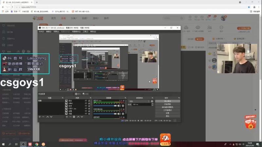
Task: Open the 关注 heart icon on Douyu header
Action: 196,17
